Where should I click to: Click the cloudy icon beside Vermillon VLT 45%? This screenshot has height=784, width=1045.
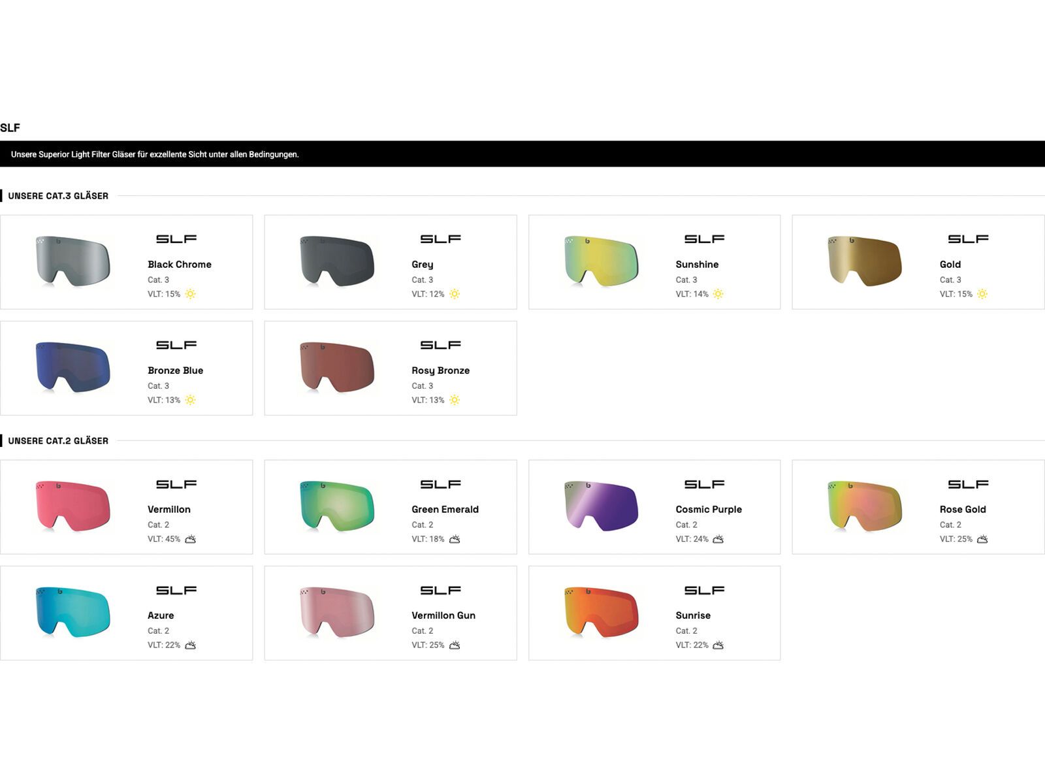(190, 539)
